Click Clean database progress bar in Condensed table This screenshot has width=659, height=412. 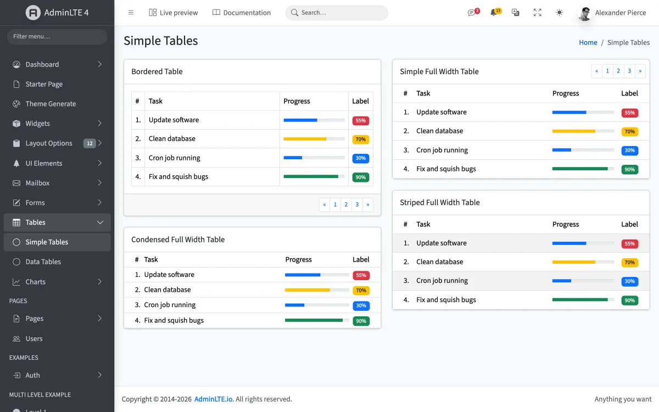click(317, 289)
